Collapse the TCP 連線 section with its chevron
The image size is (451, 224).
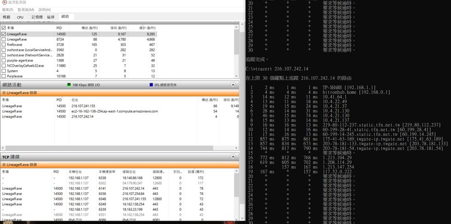click(x=233, y=157)
